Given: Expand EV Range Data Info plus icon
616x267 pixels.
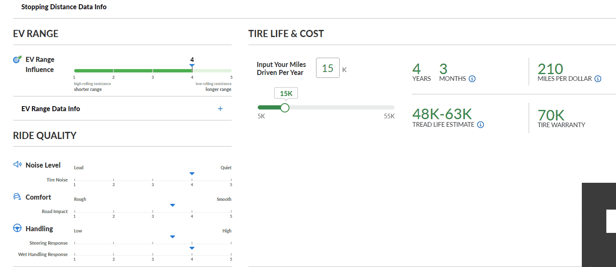Looking at the screenshot, I should pos(220,109).
